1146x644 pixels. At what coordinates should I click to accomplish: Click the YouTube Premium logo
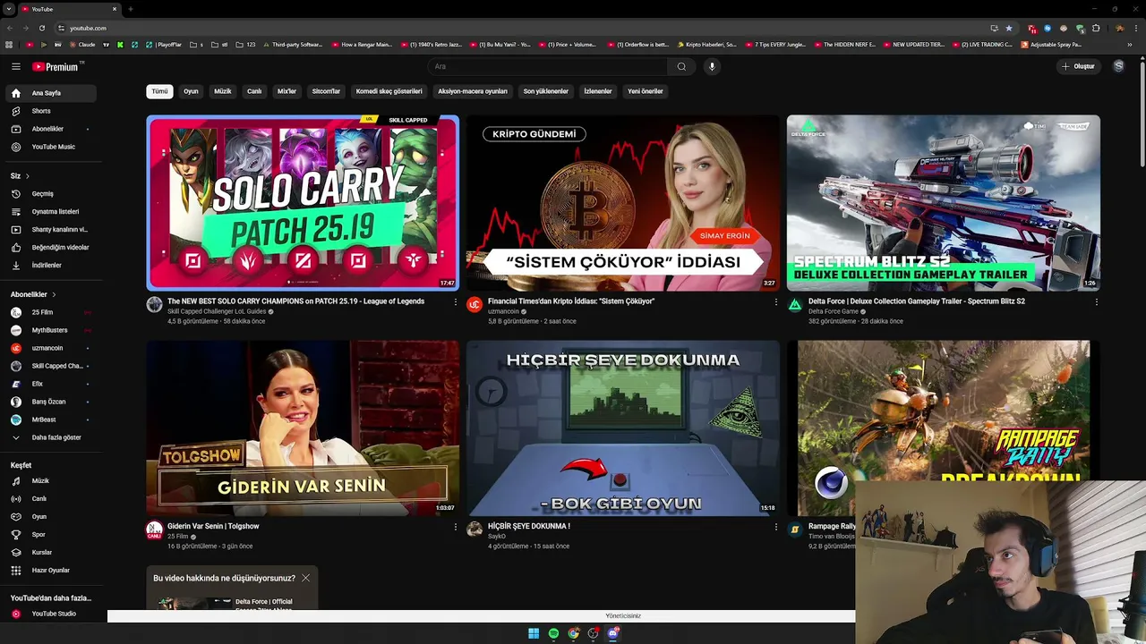(57, 66)
